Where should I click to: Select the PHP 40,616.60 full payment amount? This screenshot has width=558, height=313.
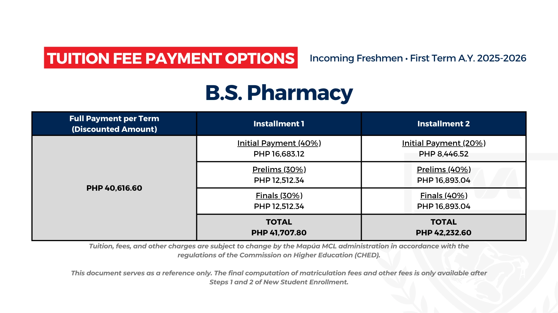[114, 188]
